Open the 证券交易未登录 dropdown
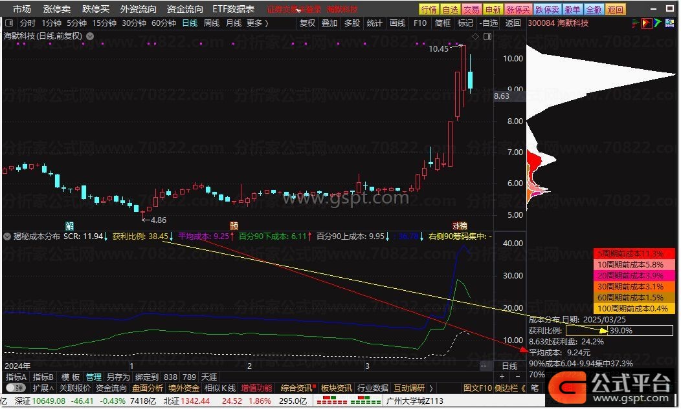This screenshot has width=681, height=409. click(294, 9)
